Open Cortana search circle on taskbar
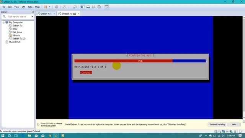Screen dimensions: 245x138 9,136
